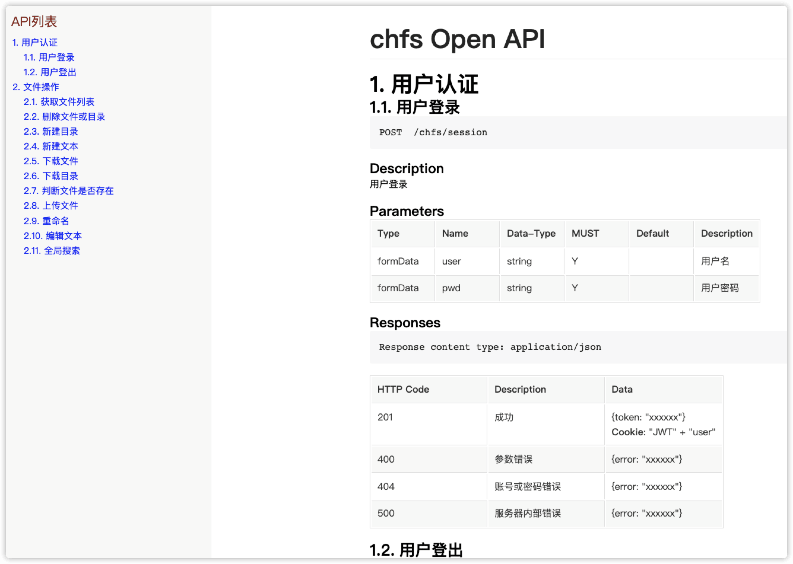Viewport: 793px width, 564px height.
Task: Go to 1.1. 用户登录 in the sidebar
Action: 49,57
